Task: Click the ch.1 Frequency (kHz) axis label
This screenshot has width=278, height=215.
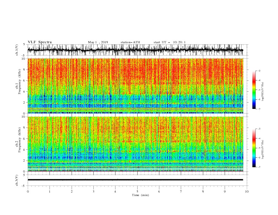Action: 18,82
